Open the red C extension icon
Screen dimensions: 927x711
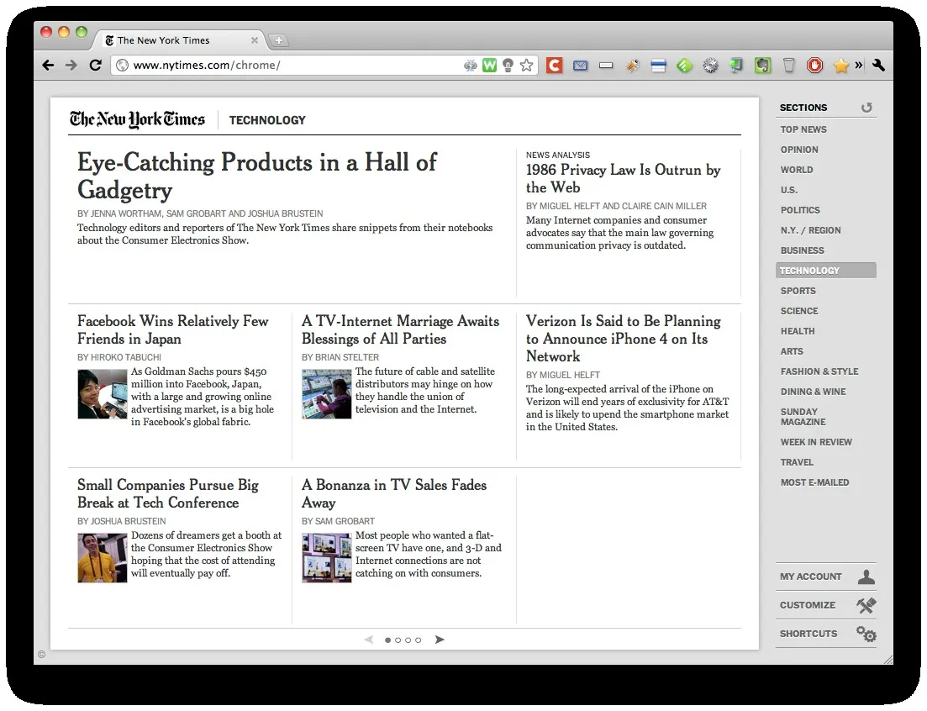click(554, 65)
